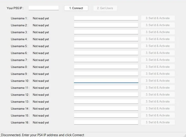Click the Username 14 ID text field
The image size is (186, 137).
[106, 108]
